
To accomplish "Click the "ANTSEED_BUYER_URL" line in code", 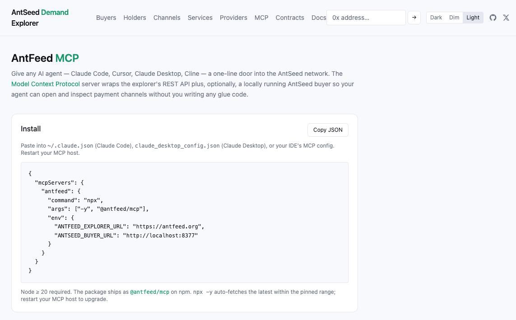I will tap(126, 236).
